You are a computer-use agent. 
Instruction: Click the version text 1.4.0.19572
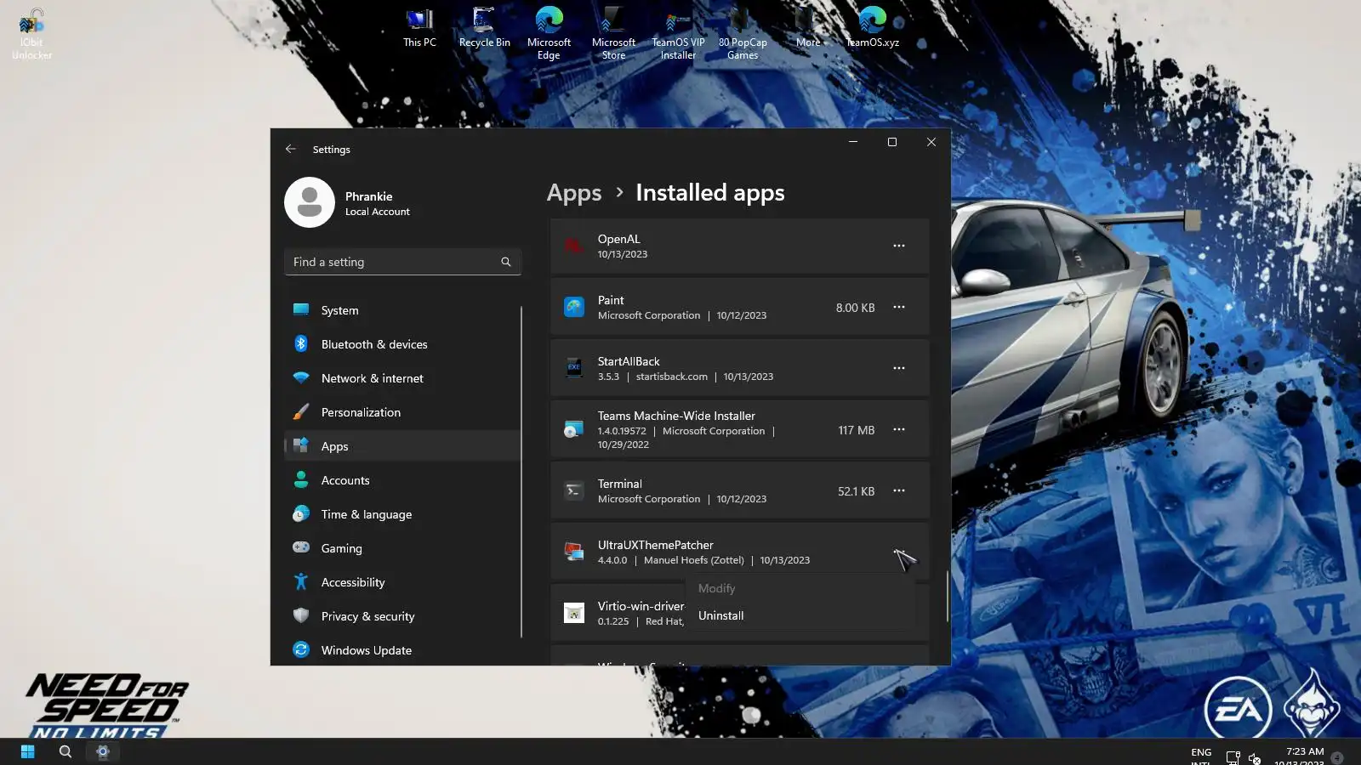[x=622, y=431]
